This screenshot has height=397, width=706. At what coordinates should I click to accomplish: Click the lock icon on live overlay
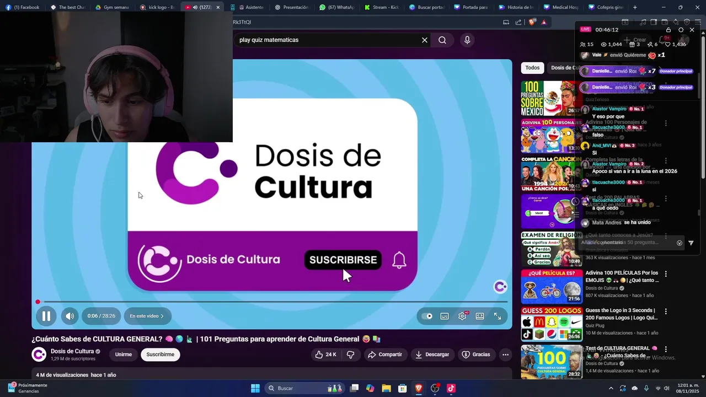[x=668, y=30]
